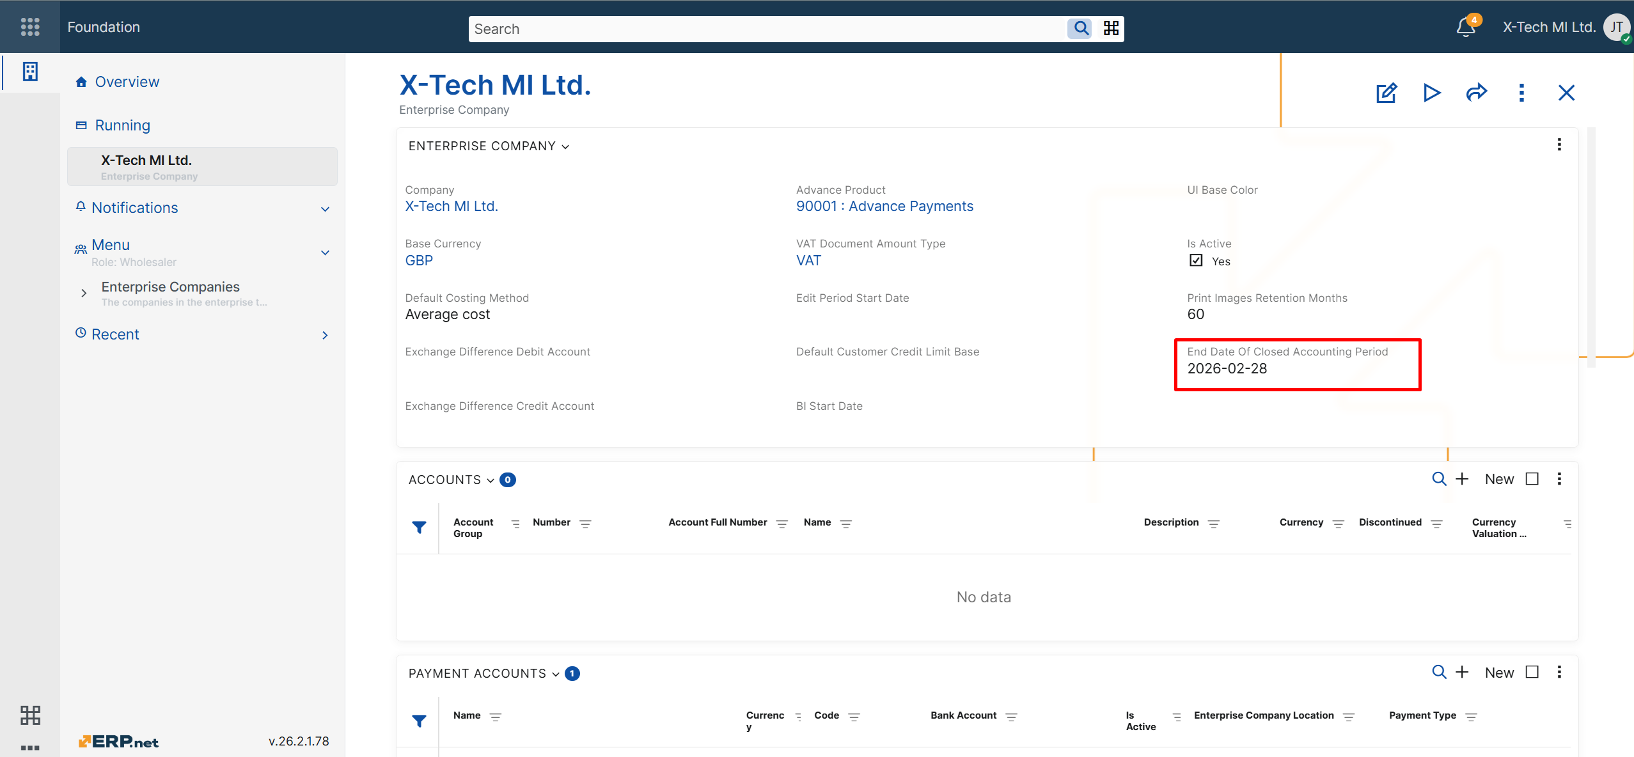Expand the Accounts section dropdown
The height and width of the screenshot is (757, 1634).
tap(491, 480)
